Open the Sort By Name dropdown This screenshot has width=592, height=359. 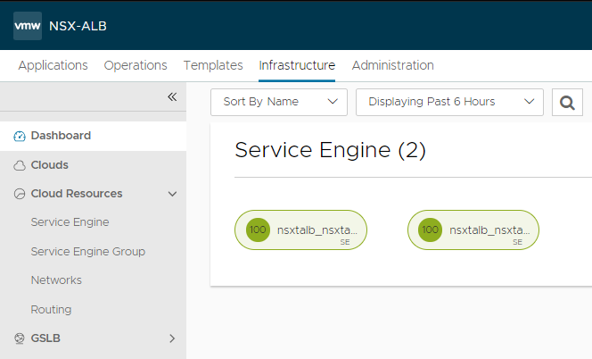(278, 102)
